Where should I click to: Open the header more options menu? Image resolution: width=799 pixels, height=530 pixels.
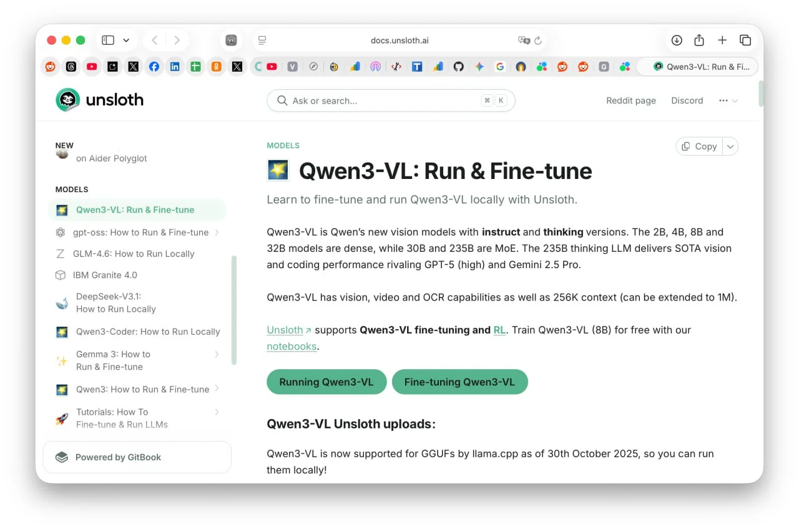pyautogui.click(x=728, y=100)
